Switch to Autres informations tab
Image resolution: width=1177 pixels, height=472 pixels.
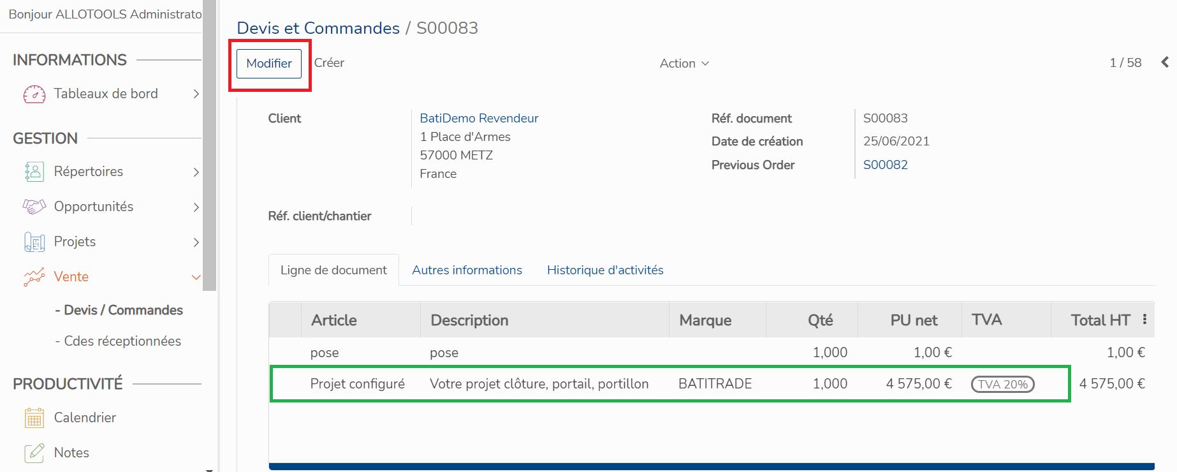click(x=467, y=270)
